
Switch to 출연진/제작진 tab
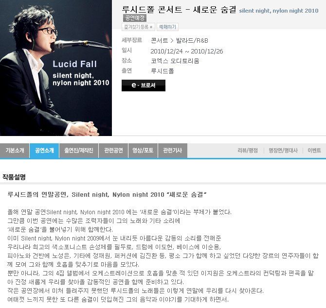[x=79, y=151]
